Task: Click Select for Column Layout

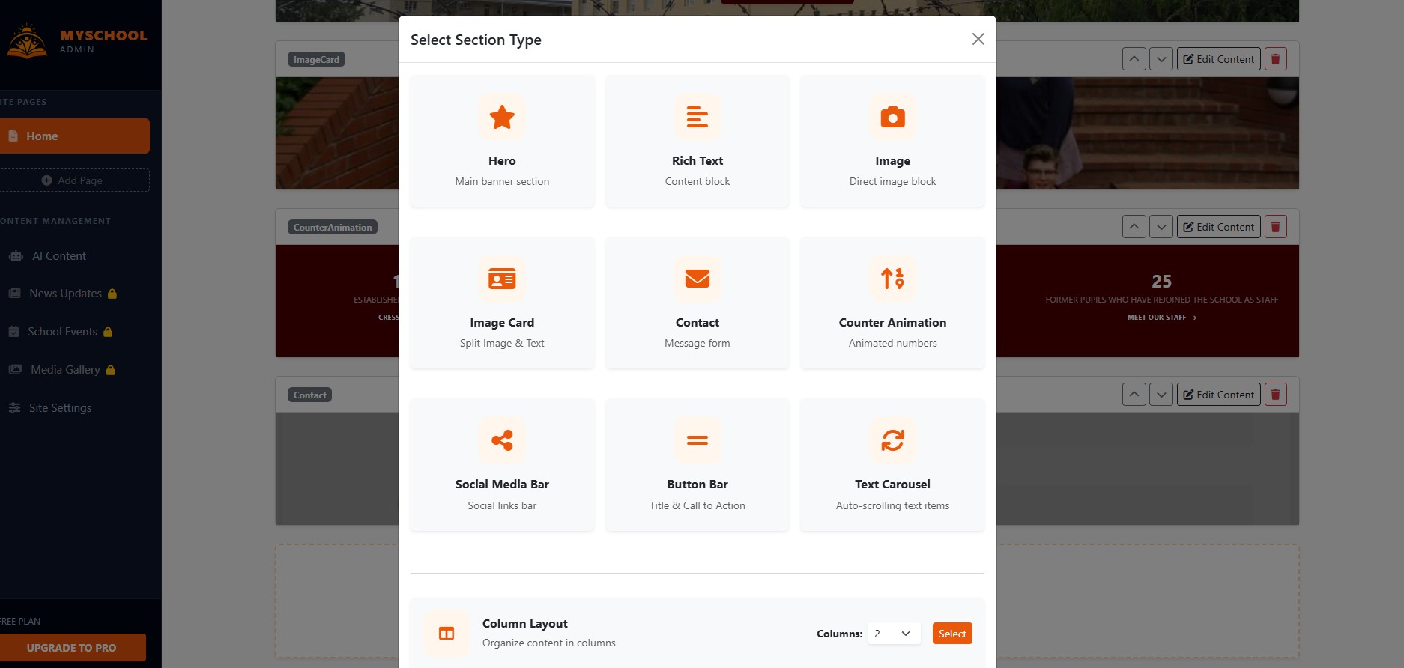Action: click(x=952, y=634)
